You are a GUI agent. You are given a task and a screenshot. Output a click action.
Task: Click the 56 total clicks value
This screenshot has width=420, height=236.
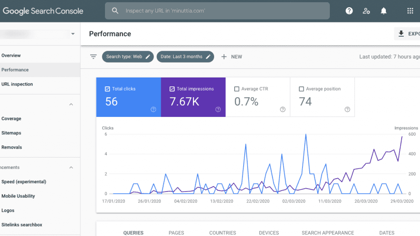[111, 102]
